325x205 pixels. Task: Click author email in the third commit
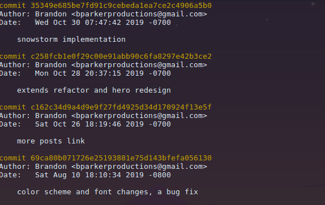pyautogui.click(x=139, y=116)
